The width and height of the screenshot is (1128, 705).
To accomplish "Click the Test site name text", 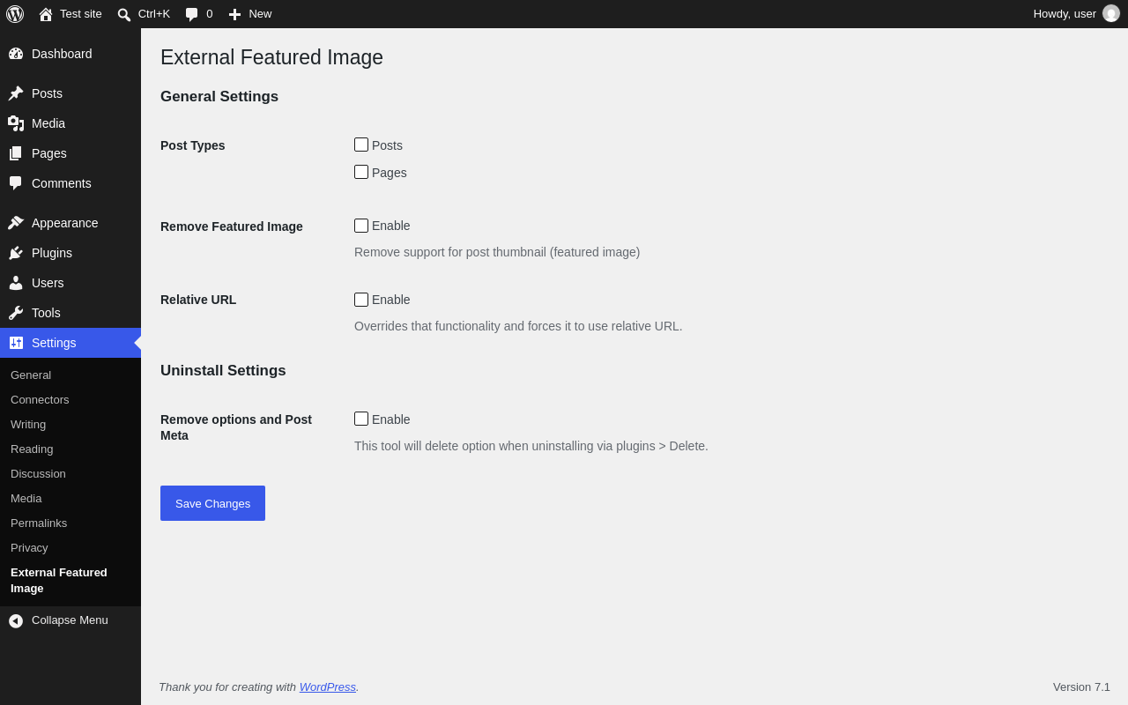I will pos(81,14).
